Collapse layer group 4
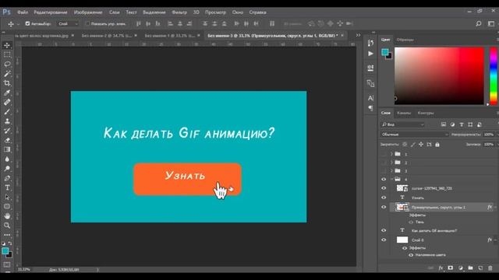The image size is (499, 280). 391,180
